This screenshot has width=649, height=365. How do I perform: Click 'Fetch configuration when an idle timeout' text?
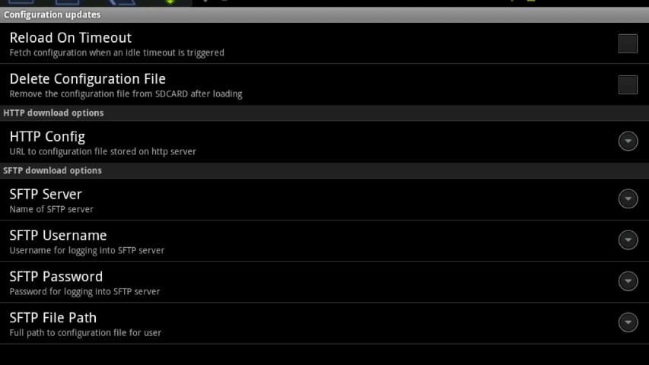click(116, 53)
